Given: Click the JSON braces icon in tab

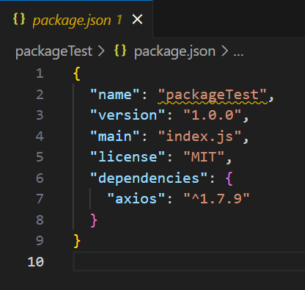Looking at the screenshot, I should pos(19,19).
